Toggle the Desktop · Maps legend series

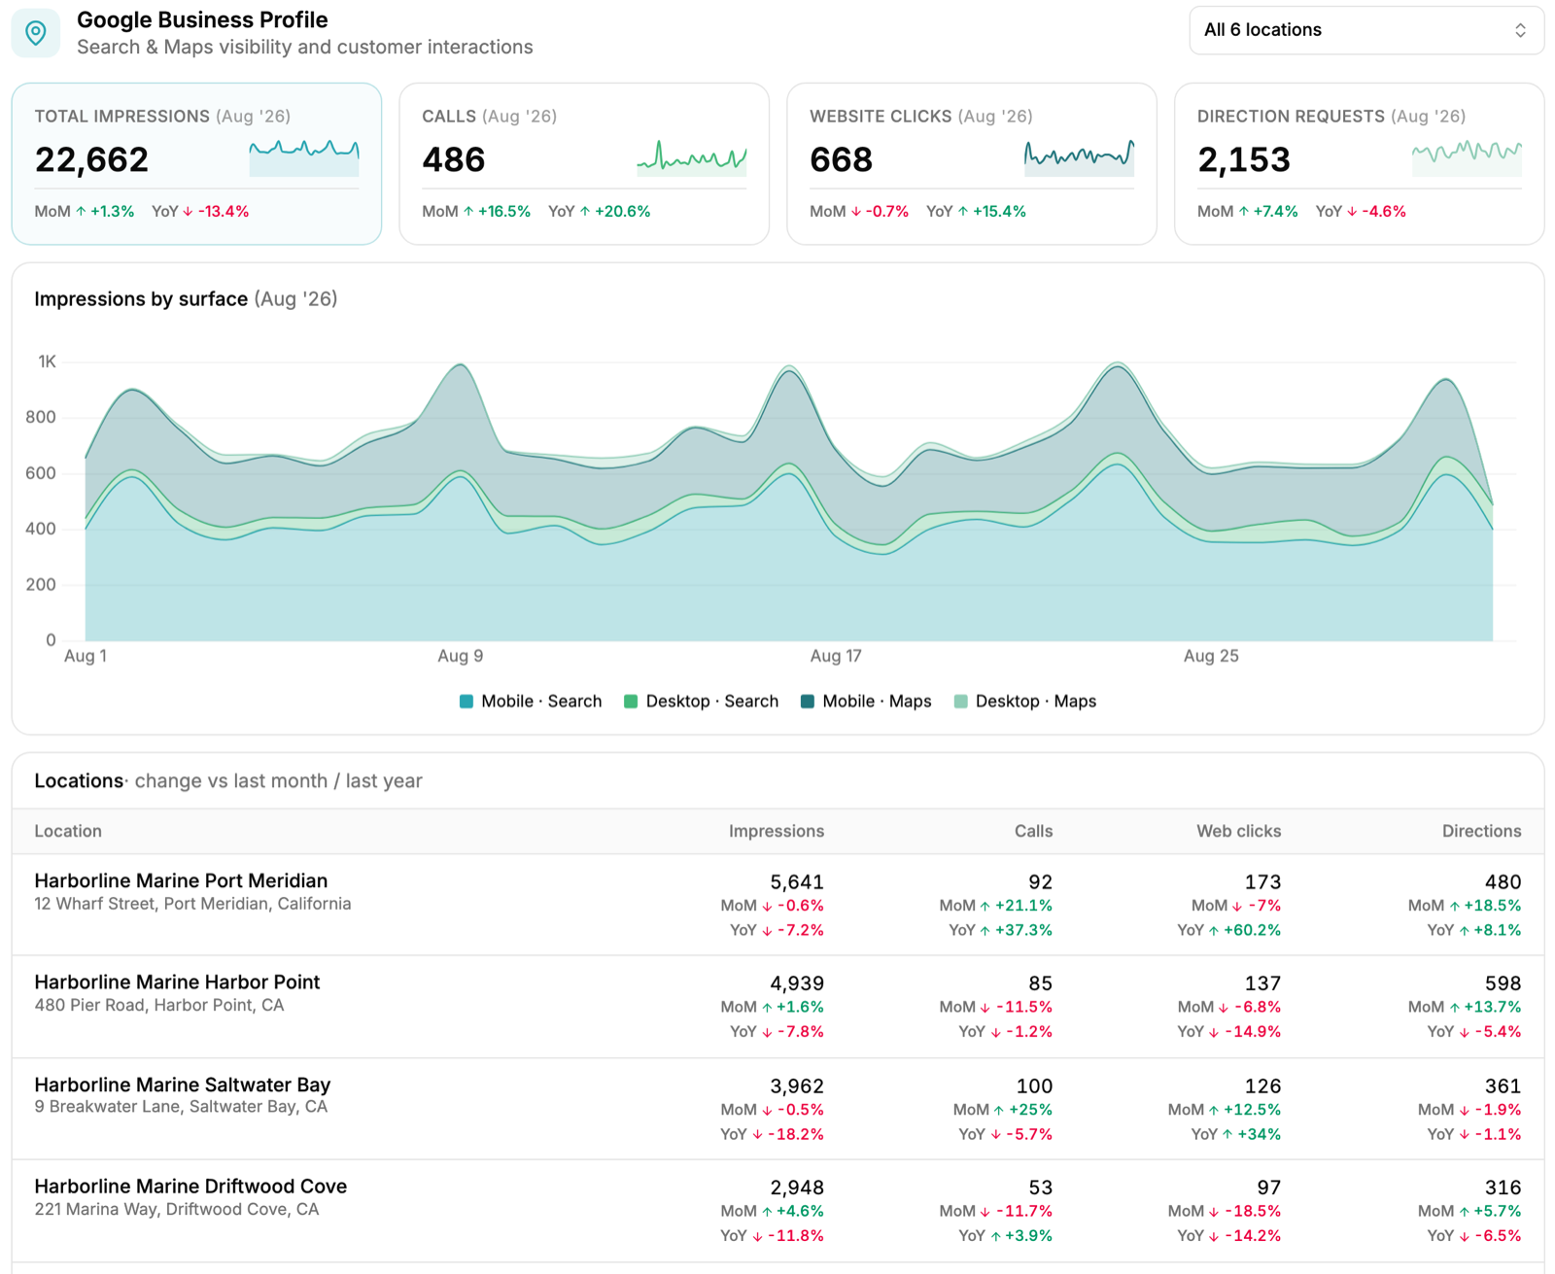tap(1025, 702)
